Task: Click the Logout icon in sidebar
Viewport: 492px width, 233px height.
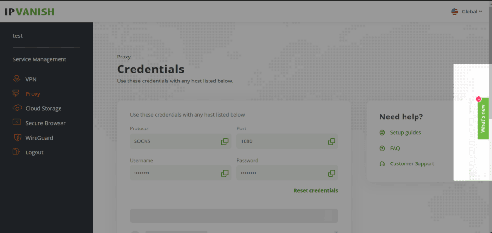Action: [17, 152]
